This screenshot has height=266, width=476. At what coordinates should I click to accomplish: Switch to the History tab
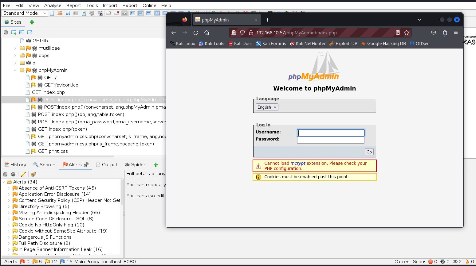click(x=15, y=165)
